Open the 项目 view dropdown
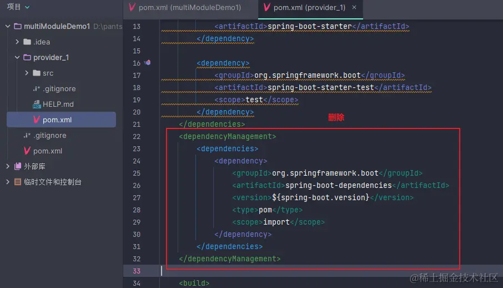The image size is (503, 288). click(x=18, y=7)
